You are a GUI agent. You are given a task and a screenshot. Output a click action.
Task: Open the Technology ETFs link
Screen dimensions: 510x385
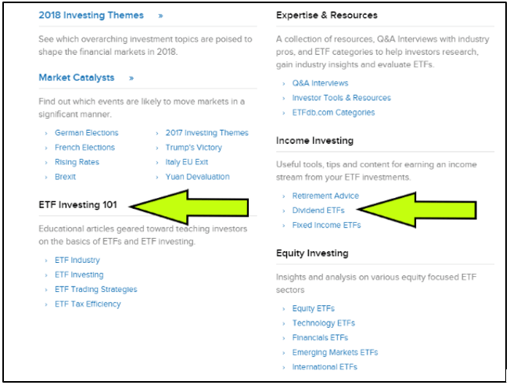pos(323,323)
